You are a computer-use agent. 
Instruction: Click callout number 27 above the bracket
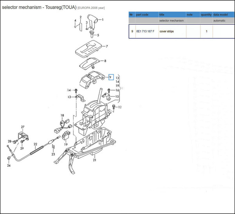click(x=22, y=127)
